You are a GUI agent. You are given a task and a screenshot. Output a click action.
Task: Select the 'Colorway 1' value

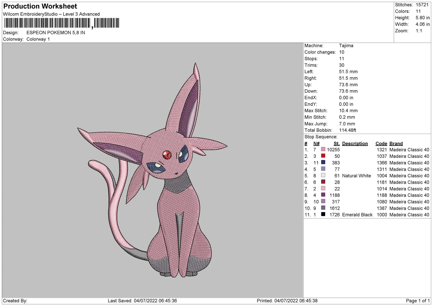coord(38,39)
